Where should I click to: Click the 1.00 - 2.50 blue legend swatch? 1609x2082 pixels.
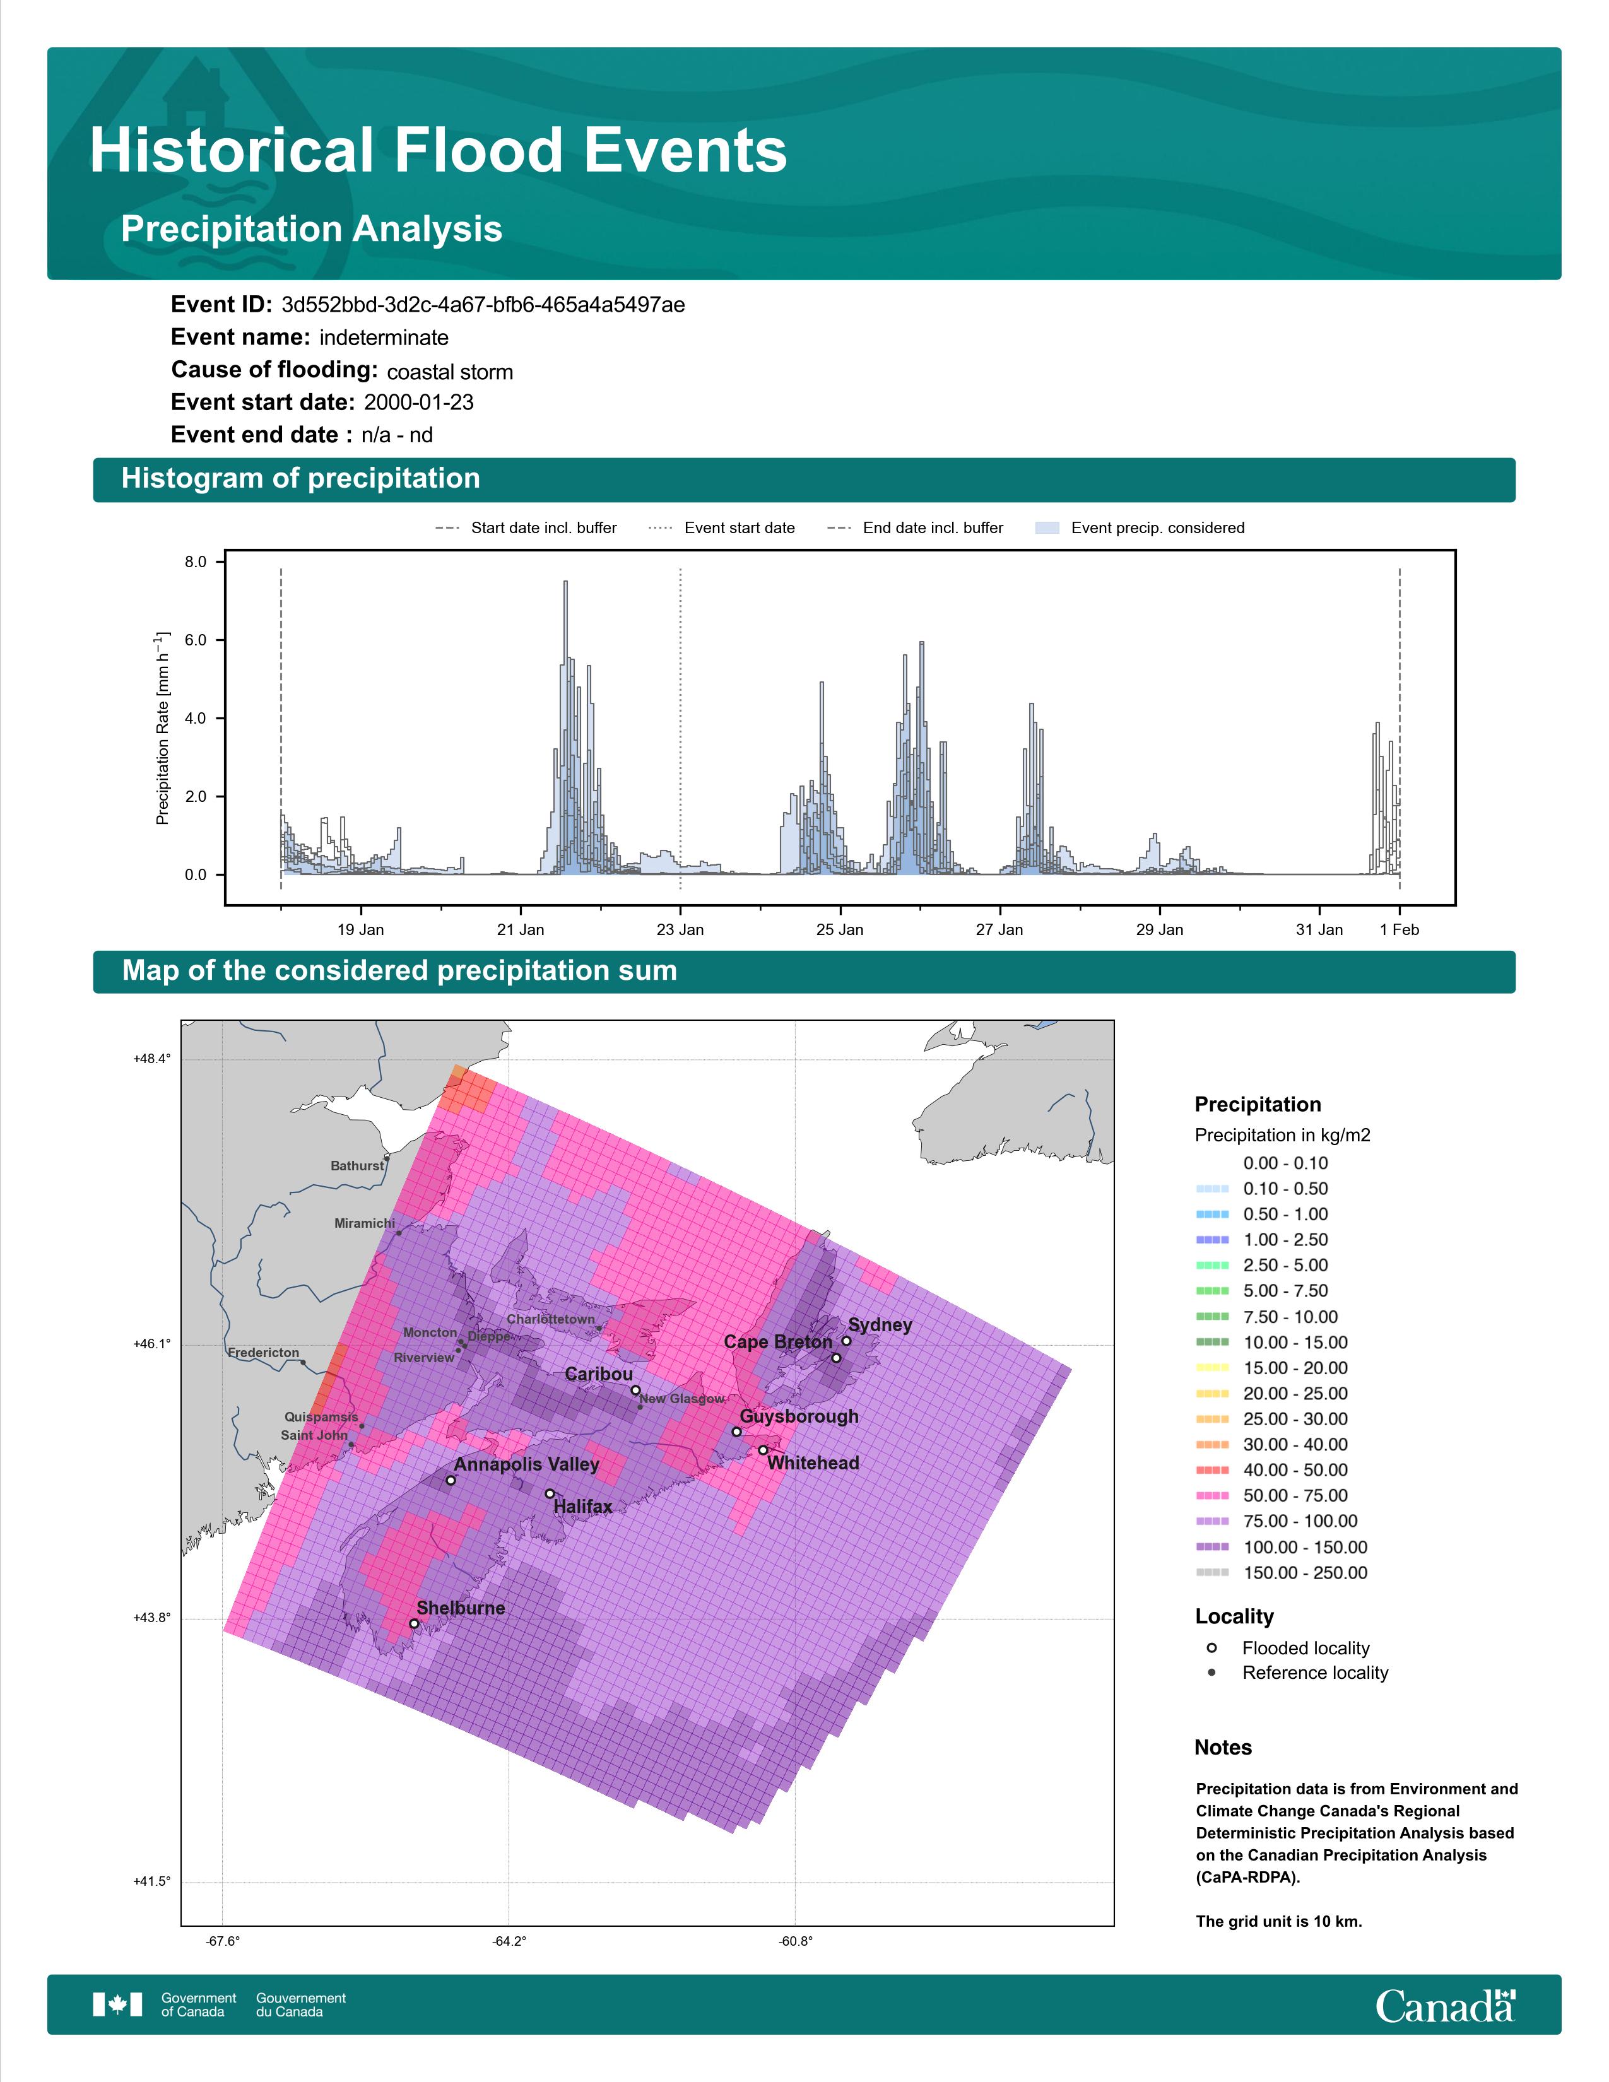click(1211, 1239)
